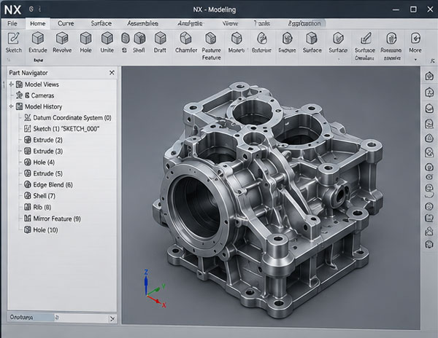This screenshot has height=338, width=438.
Task: Select the Hole tool in ribbon
Action: 85,42
